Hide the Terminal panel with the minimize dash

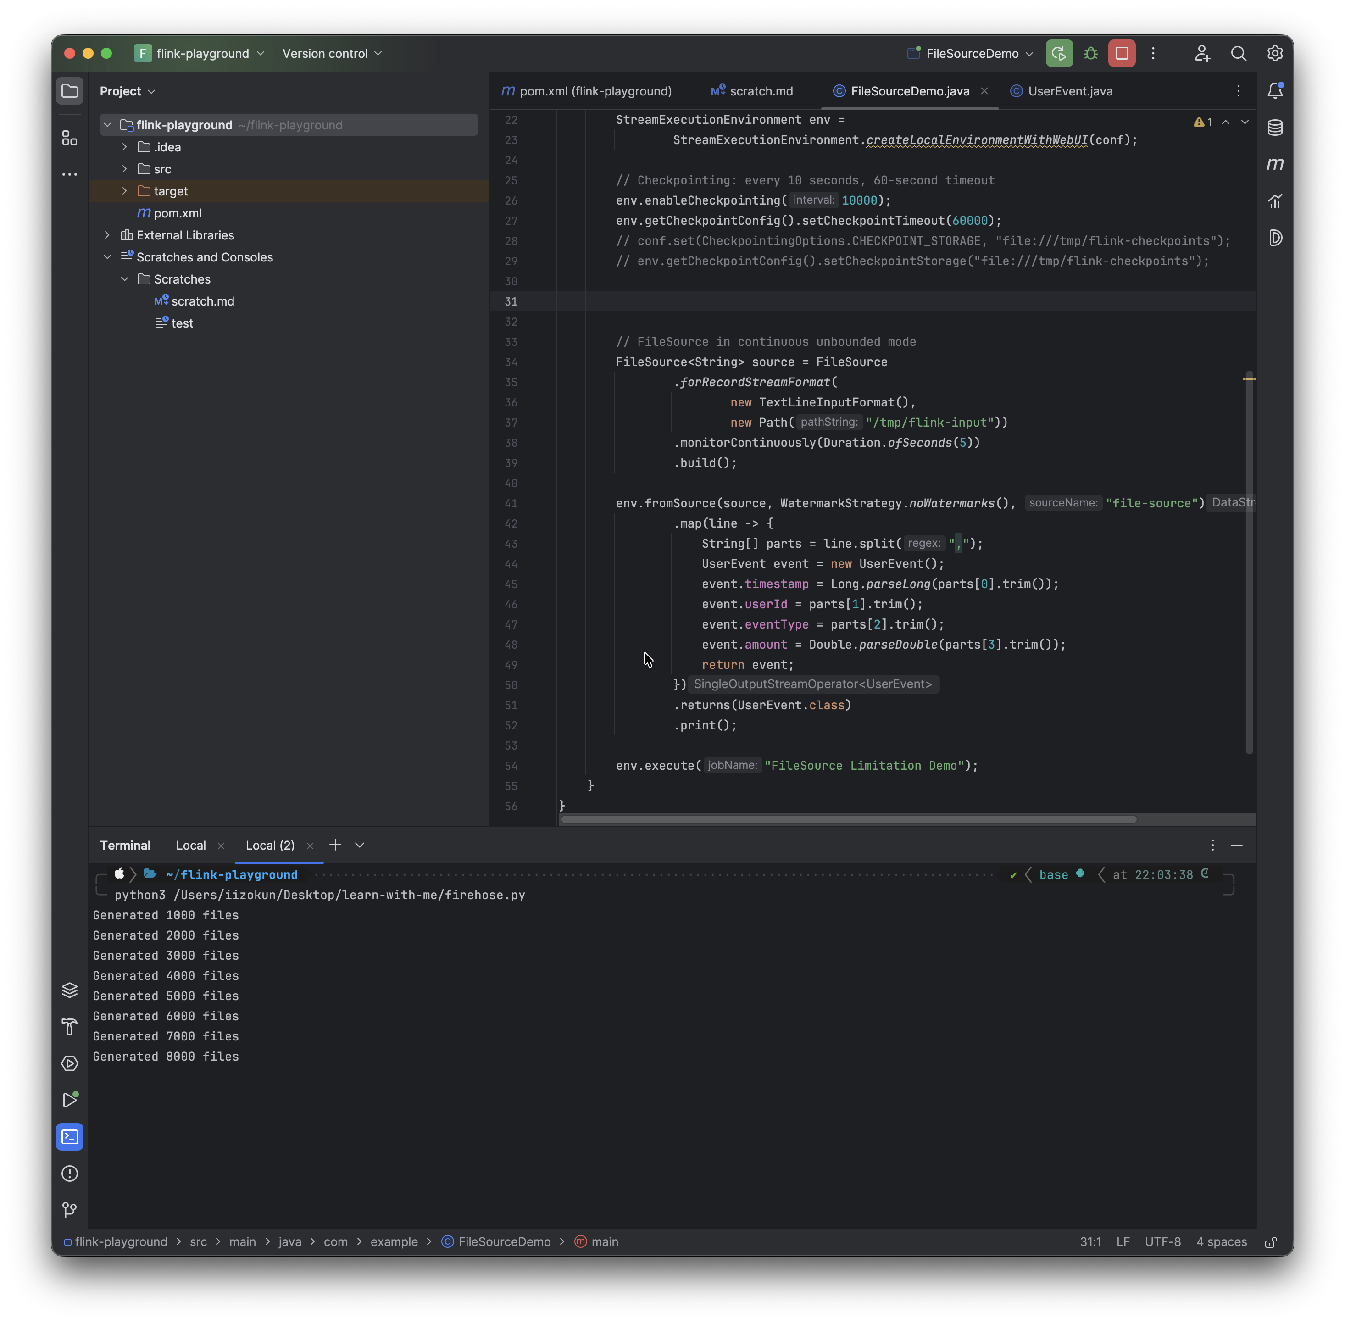tap(1236, 845)
